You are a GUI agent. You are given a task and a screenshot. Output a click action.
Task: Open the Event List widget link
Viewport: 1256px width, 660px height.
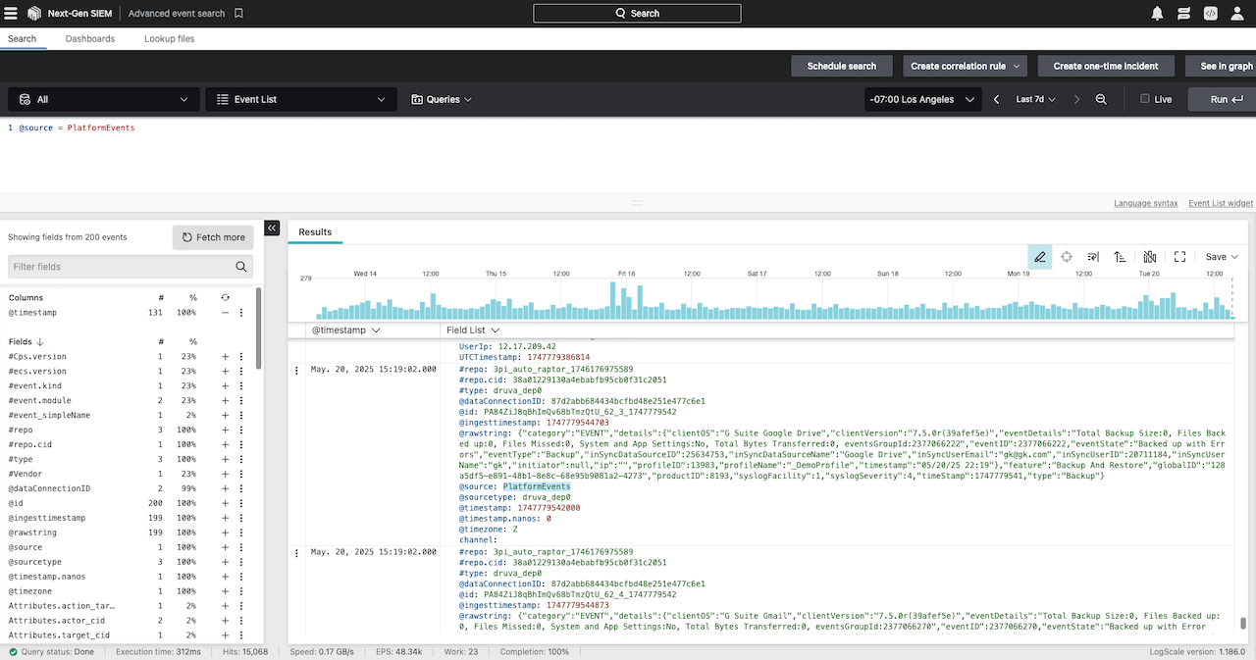(1221, 203)
